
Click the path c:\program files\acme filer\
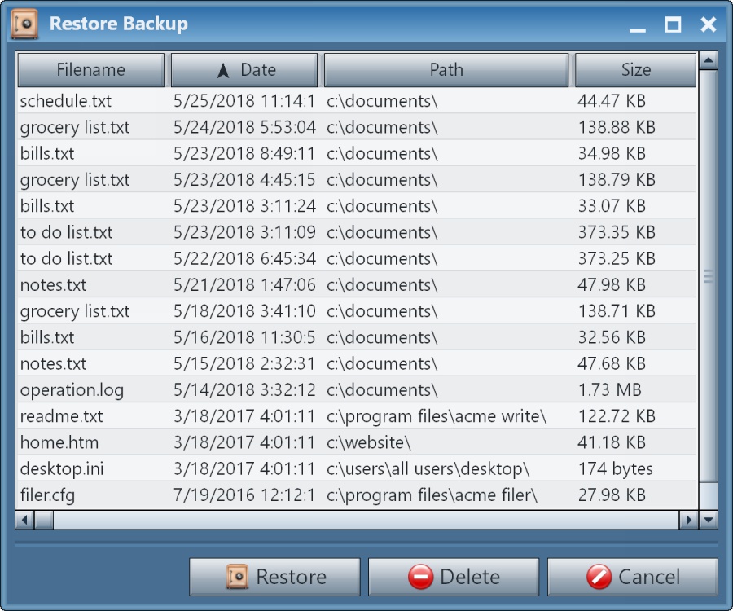[432, 495]
